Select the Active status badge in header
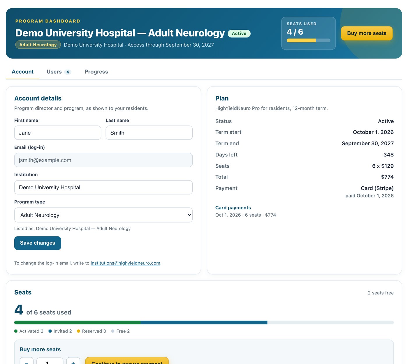 [x=239, y=33]
